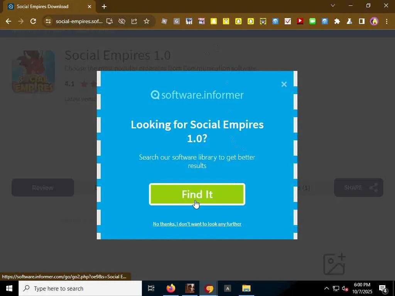395x296 pixels.
Task: Open the clock showing 6:00 PM
Action: (x=362, y=288)
